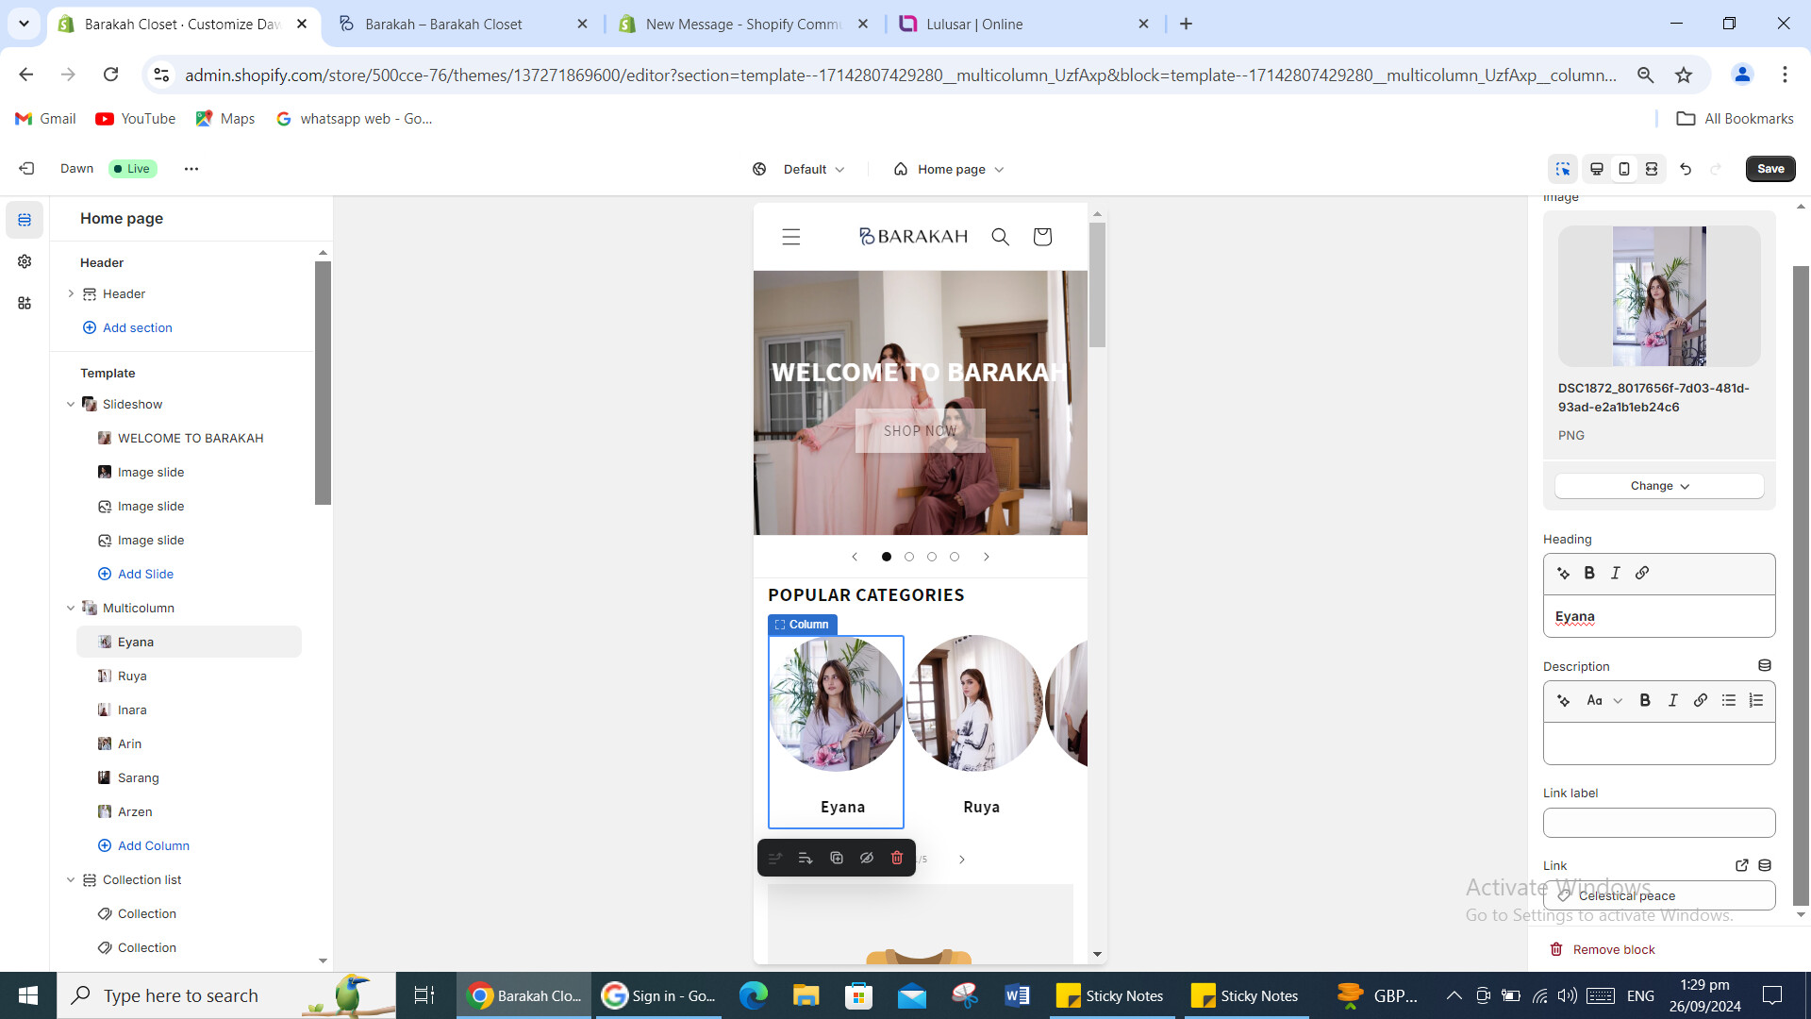Screen dimensions: 1811x1019
Task: Collapse the Multicolumn section
Action: tap(71, 608)
